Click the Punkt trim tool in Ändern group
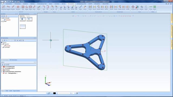The height and width of the screenshot is (97, 173). (65, 8)
